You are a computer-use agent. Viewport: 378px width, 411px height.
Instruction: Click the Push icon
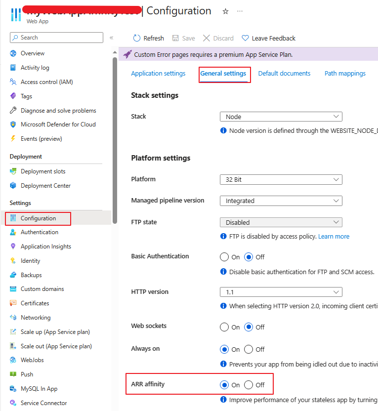(x=13, y=374)
